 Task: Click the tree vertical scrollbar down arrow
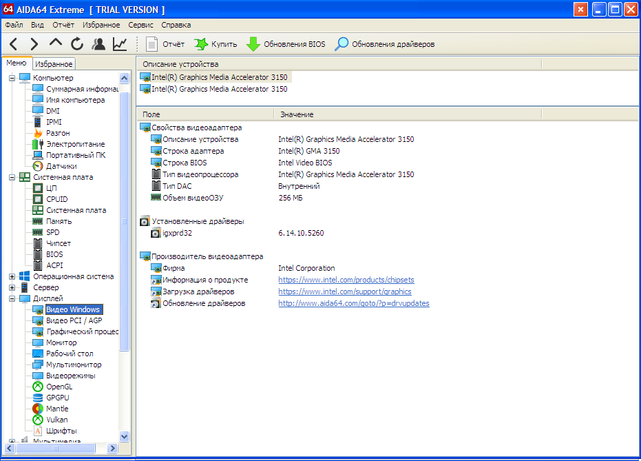tap(124, 436)
